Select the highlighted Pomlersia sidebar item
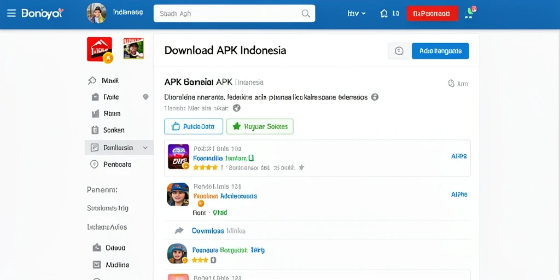560x280 pixels. (119, 148)
